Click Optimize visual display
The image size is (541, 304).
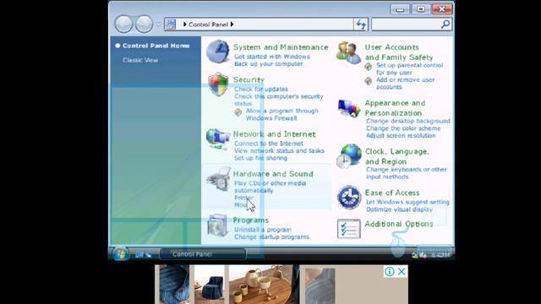pyautogui.click(x=399, y=209)
